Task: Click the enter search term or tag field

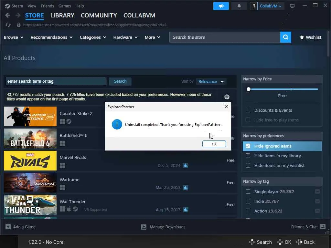Action: 56,81
